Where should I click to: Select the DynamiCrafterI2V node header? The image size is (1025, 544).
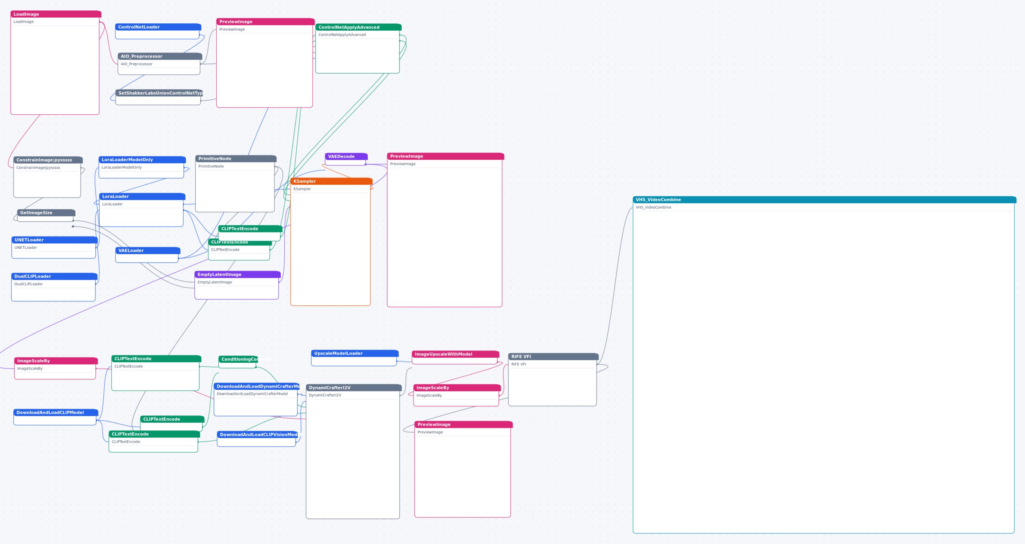[x=353, y=388]
